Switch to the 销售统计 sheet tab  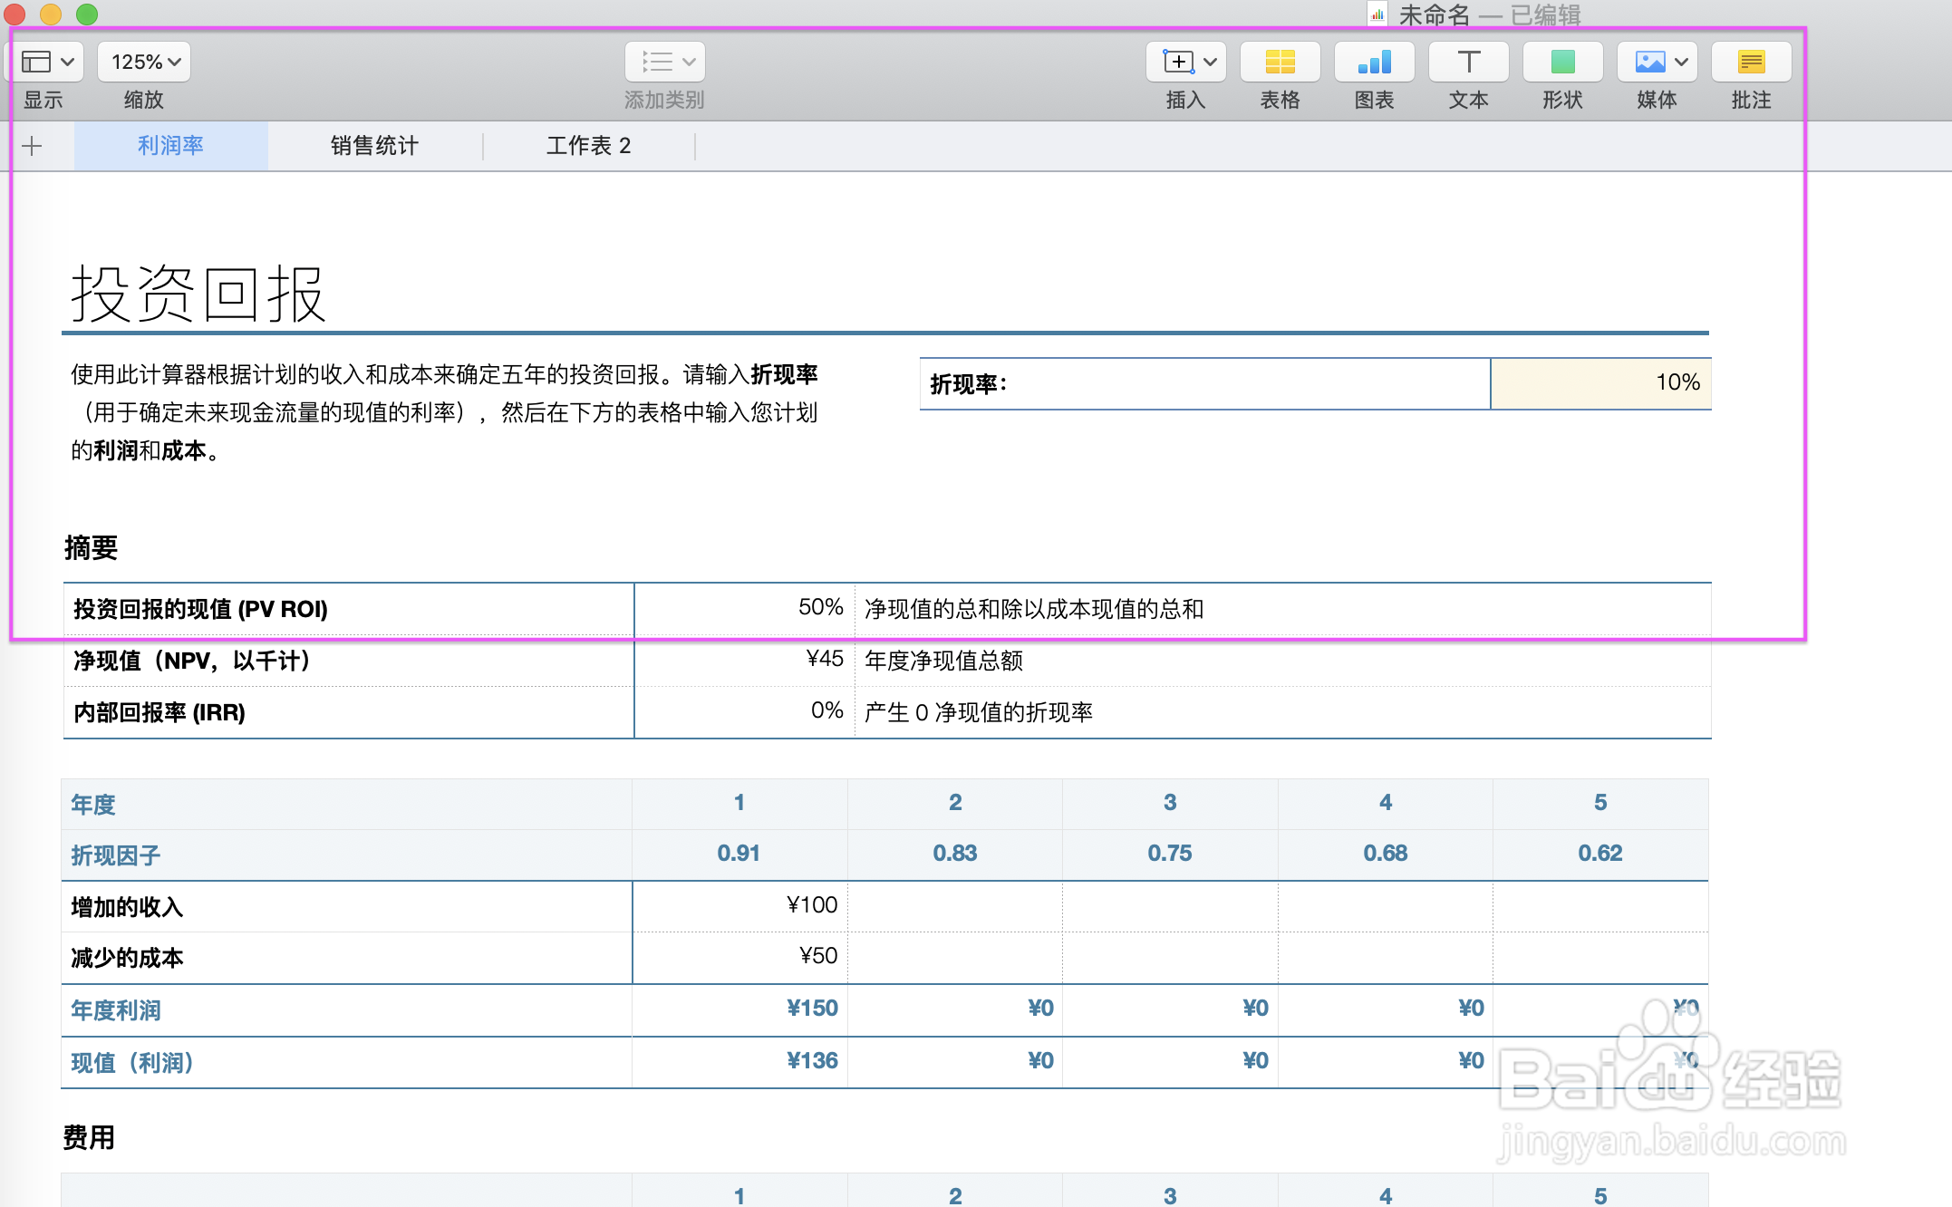[x=374, y=146]
